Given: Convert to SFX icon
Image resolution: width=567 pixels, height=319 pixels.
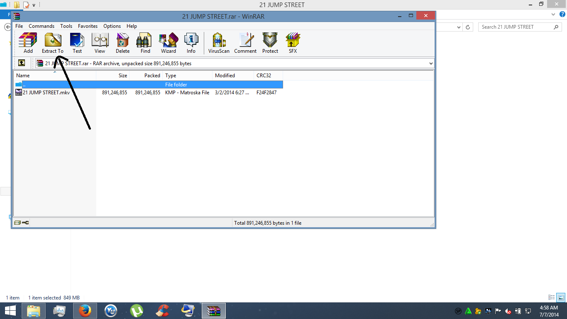Looking at the screenshot, I should [293, 43].
